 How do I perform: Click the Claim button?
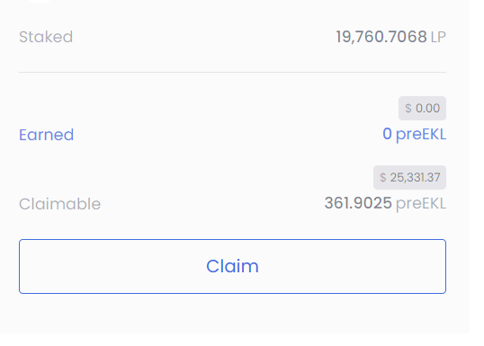232,266
